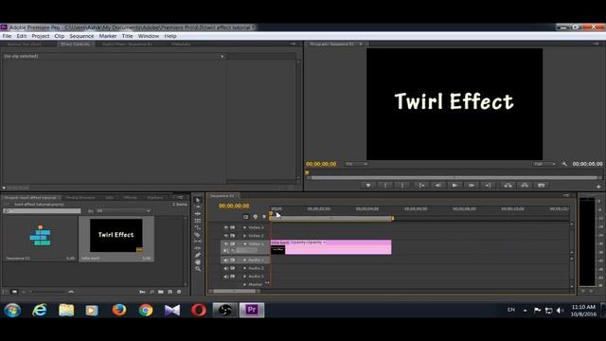Step back one frame in Program monitor

[437, 186]
